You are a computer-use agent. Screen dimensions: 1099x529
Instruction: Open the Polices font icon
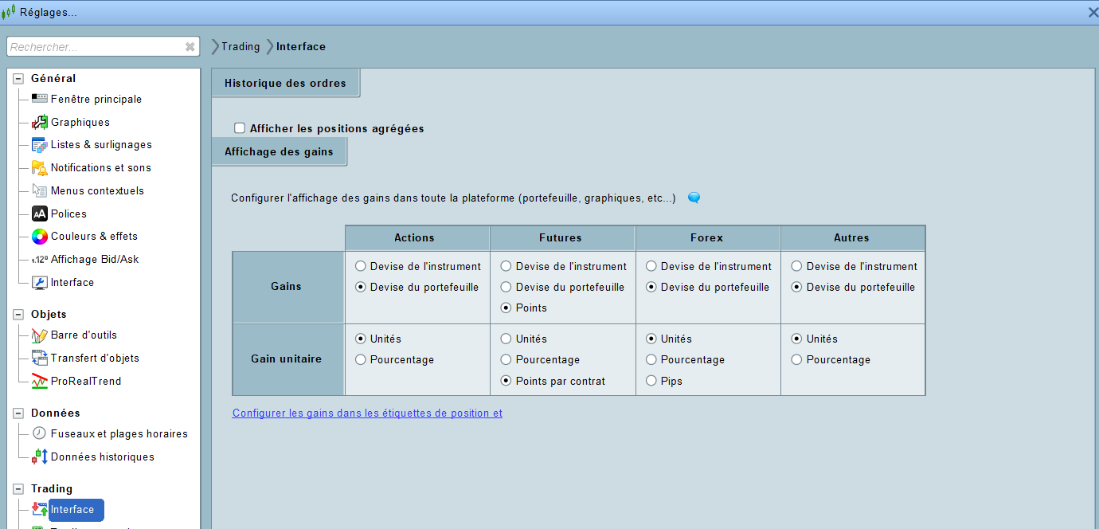(x=39, y=214)
